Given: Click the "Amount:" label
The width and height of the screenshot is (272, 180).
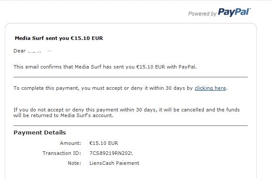Looking at the screenshot, I should click(70, 143).
